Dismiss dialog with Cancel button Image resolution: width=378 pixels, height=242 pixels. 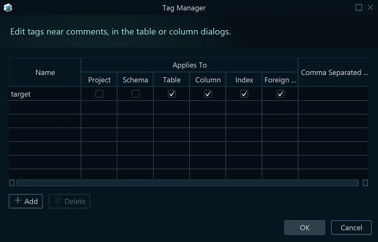tap(351, 228)
